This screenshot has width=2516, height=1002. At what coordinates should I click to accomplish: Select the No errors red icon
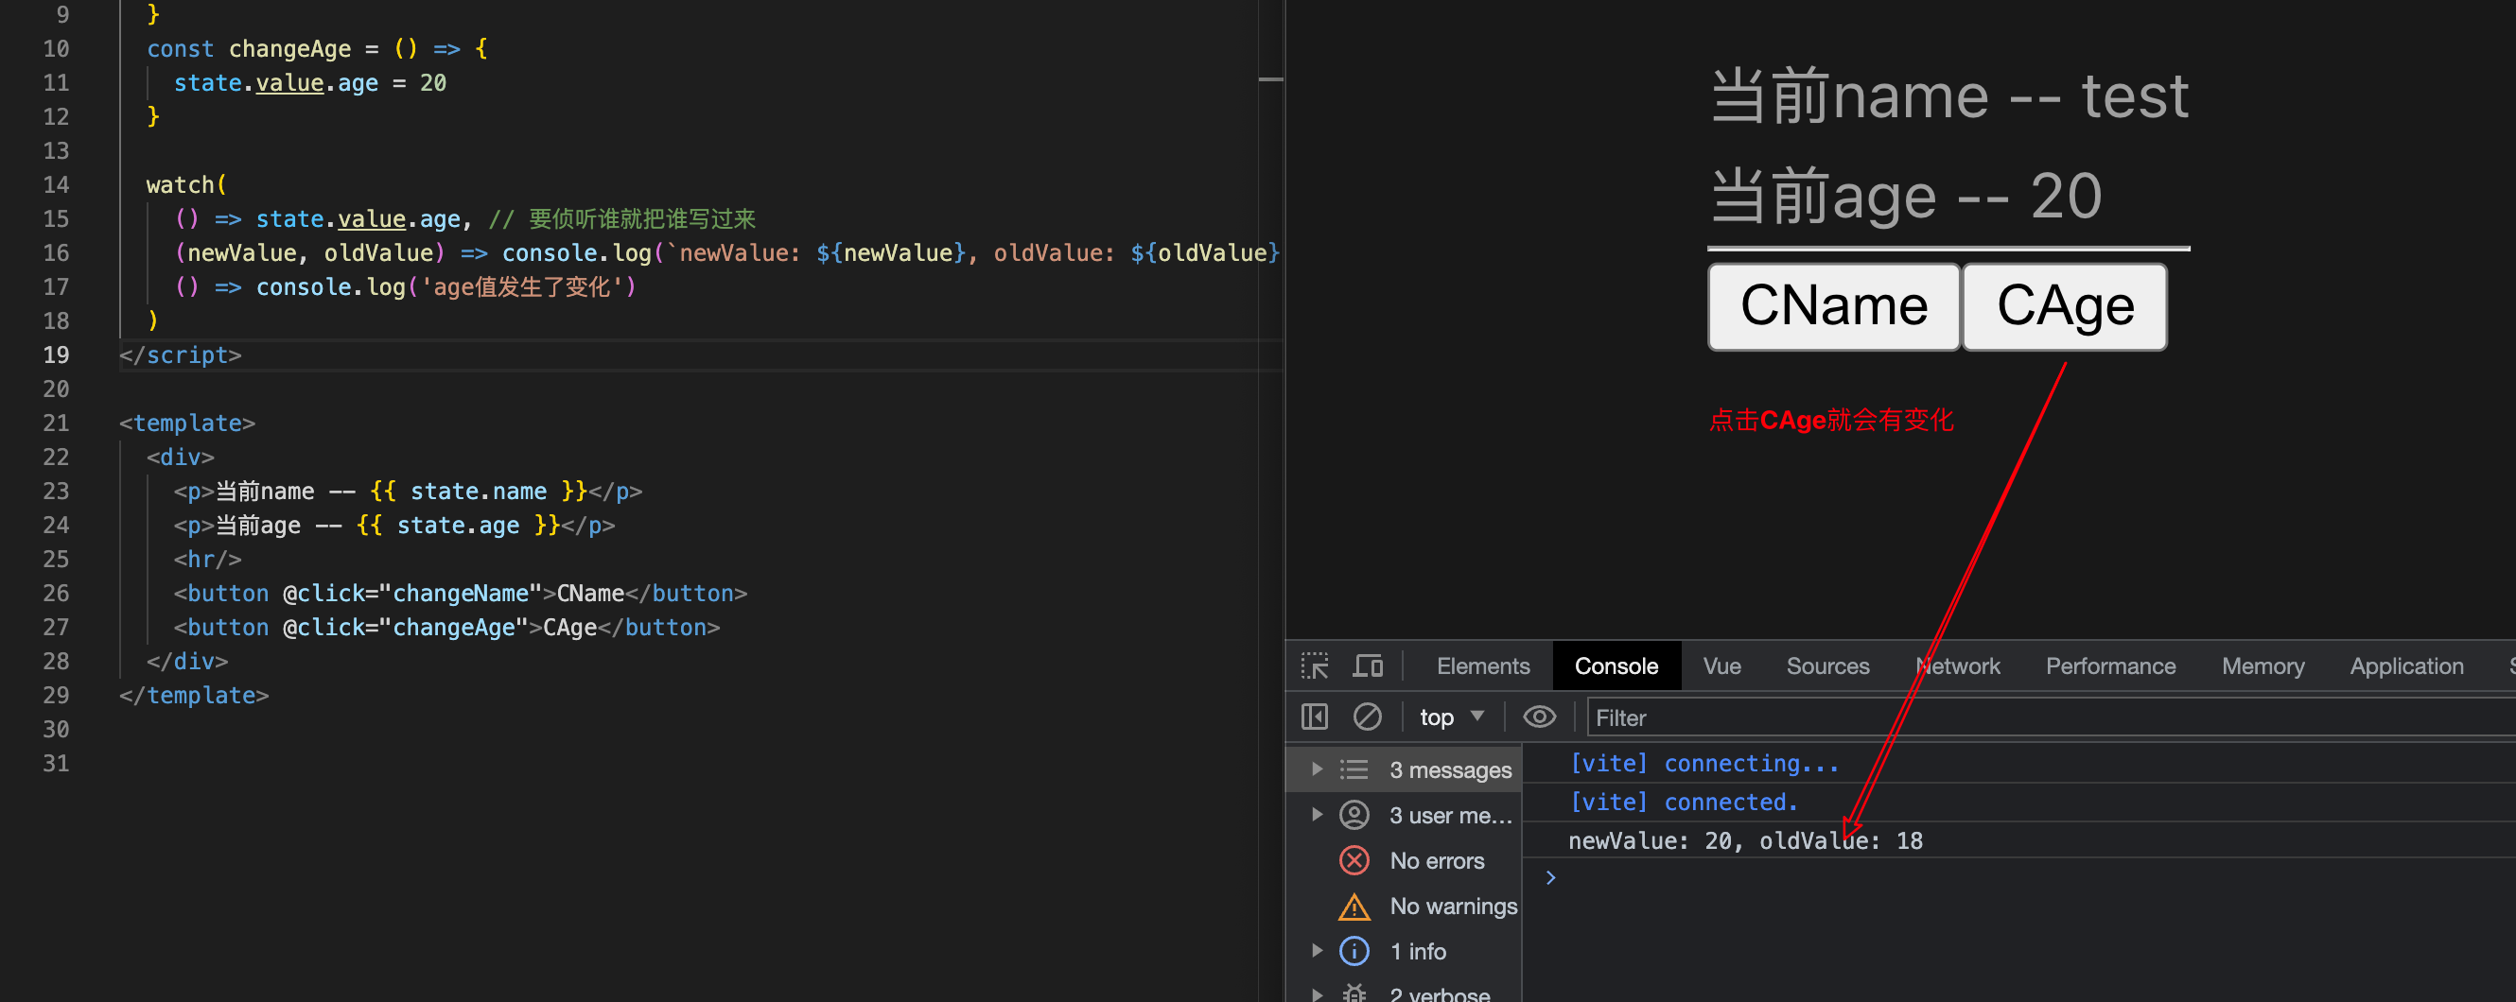tap(1354, 860)
